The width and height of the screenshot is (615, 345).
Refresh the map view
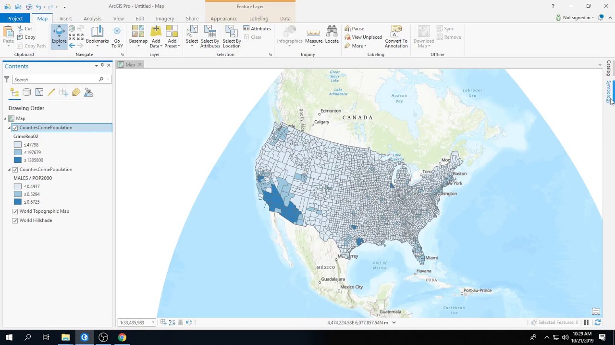[x=598, y=322]
